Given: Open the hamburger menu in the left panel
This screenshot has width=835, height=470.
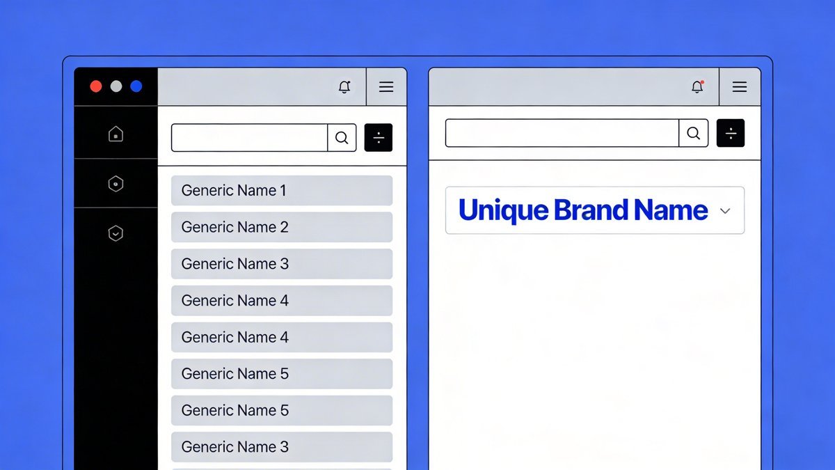Looking at the screenshot, I should click(386, 86).
